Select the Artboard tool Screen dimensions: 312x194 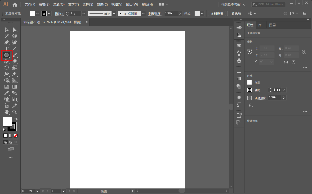[x=7, y=106]
